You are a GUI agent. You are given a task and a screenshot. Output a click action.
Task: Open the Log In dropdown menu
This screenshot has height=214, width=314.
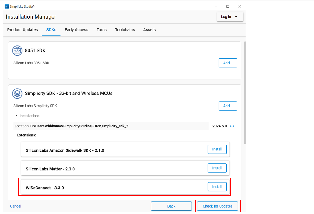(x=230, y=17)
